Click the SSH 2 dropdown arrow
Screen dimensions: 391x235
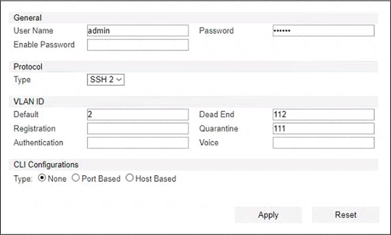click(x=119, y=80)
